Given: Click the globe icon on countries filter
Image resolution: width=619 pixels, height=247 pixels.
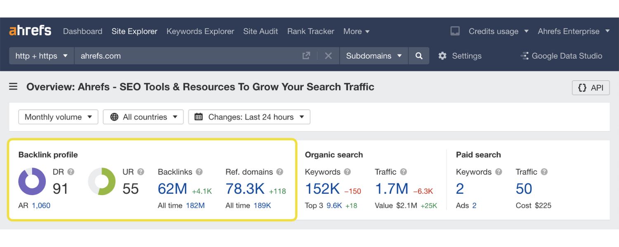Looking at the screenshot, I should pyautogui.click(x=114, y=117).
